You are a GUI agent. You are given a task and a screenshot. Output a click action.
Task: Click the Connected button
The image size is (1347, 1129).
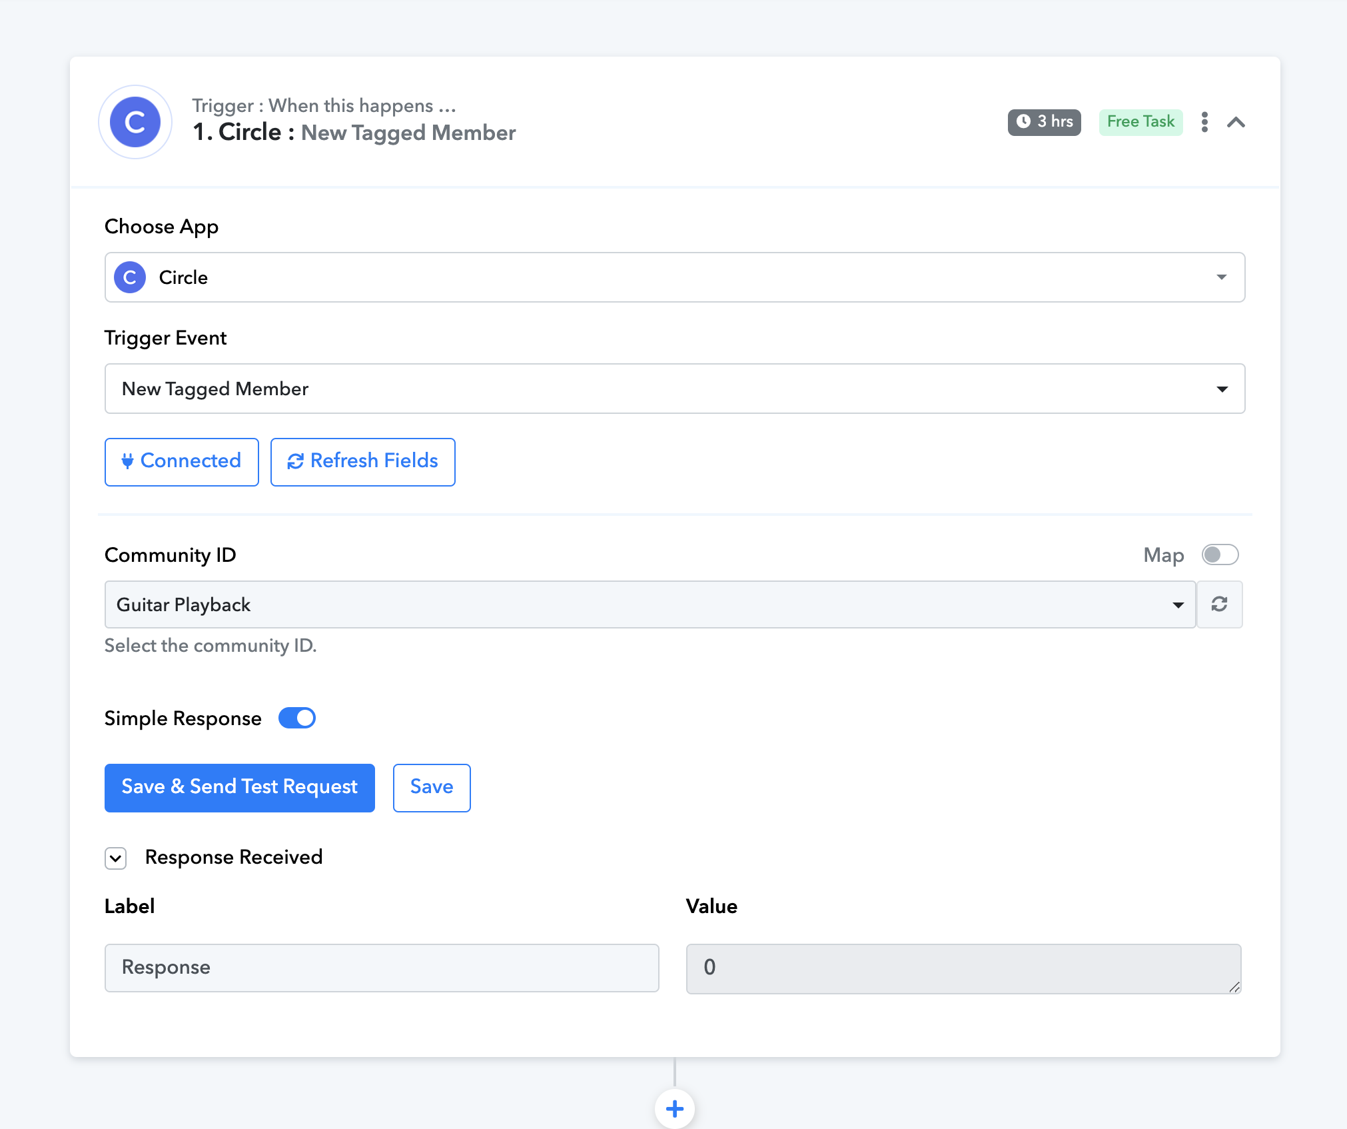pyautogui.click(x=181, y=462)
